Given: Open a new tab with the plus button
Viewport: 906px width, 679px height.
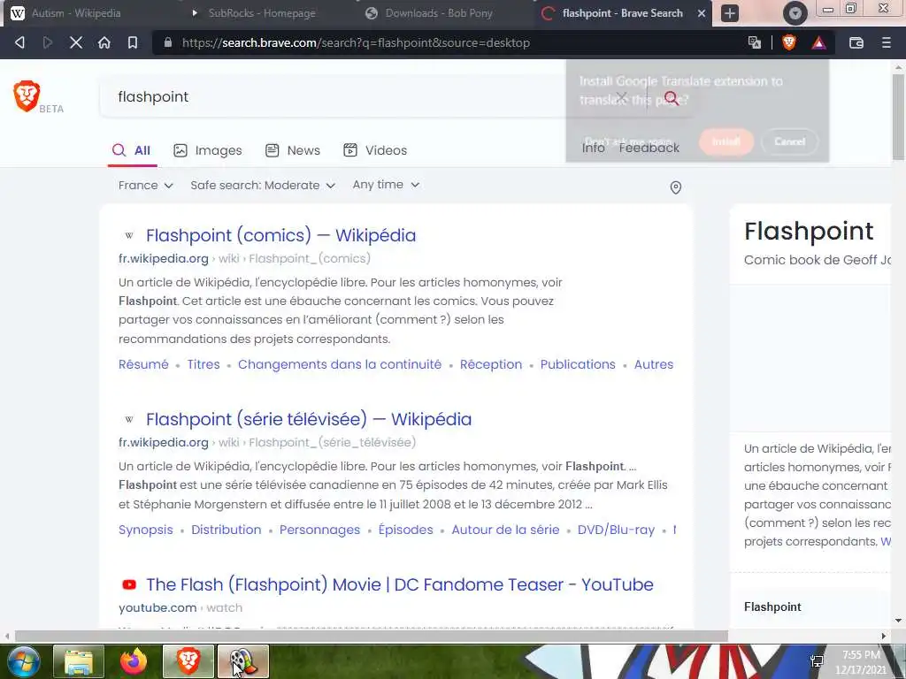Looking at the screenshot, I should pyautogui.click(x=730, y=13).
